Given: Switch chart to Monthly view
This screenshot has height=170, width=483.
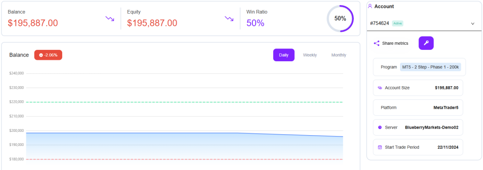Looking at the screenshot, I should point(339,55).
